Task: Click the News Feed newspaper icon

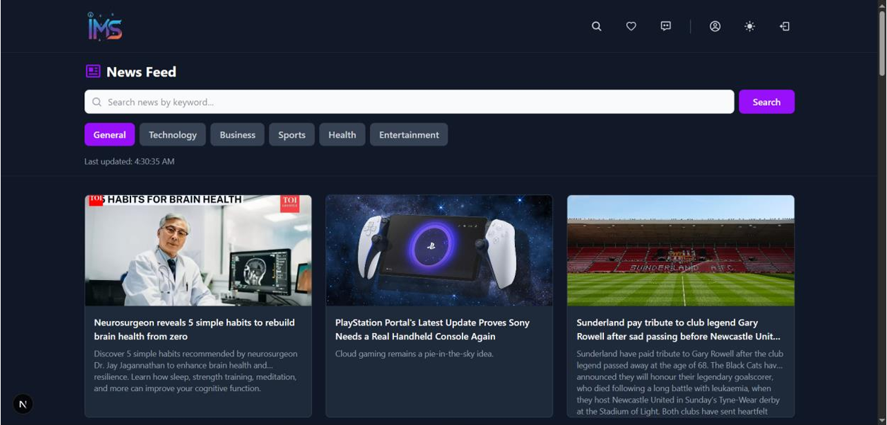Action: tap(92, 71)
